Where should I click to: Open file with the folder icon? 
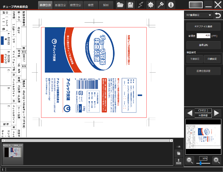[120, 5]
